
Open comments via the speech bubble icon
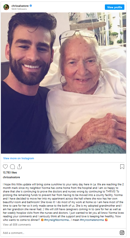click(12, 167)
